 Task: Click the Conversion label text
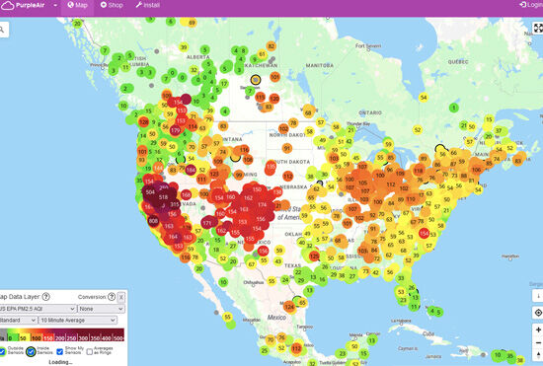point(92,297)
